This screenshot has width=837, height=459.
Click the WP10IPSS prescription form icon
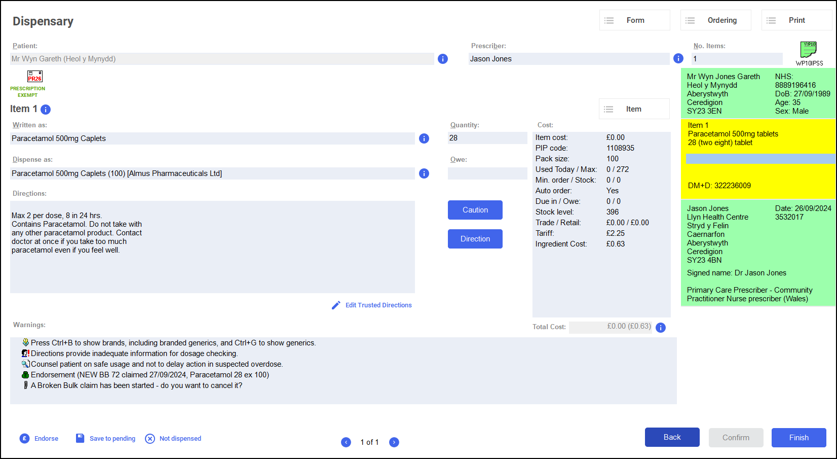pyautogui.click(x=809, y=50)
